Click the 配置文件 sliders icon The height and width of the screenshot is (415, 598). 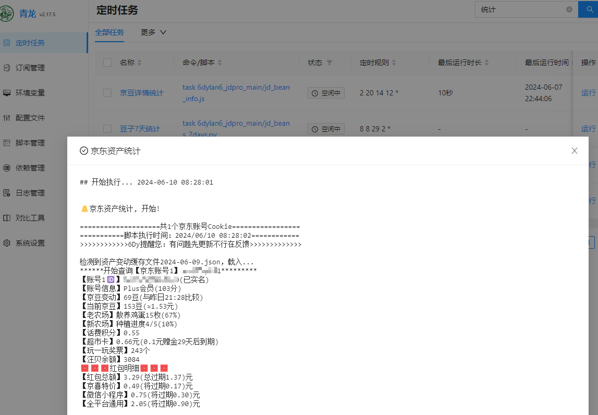7,118
